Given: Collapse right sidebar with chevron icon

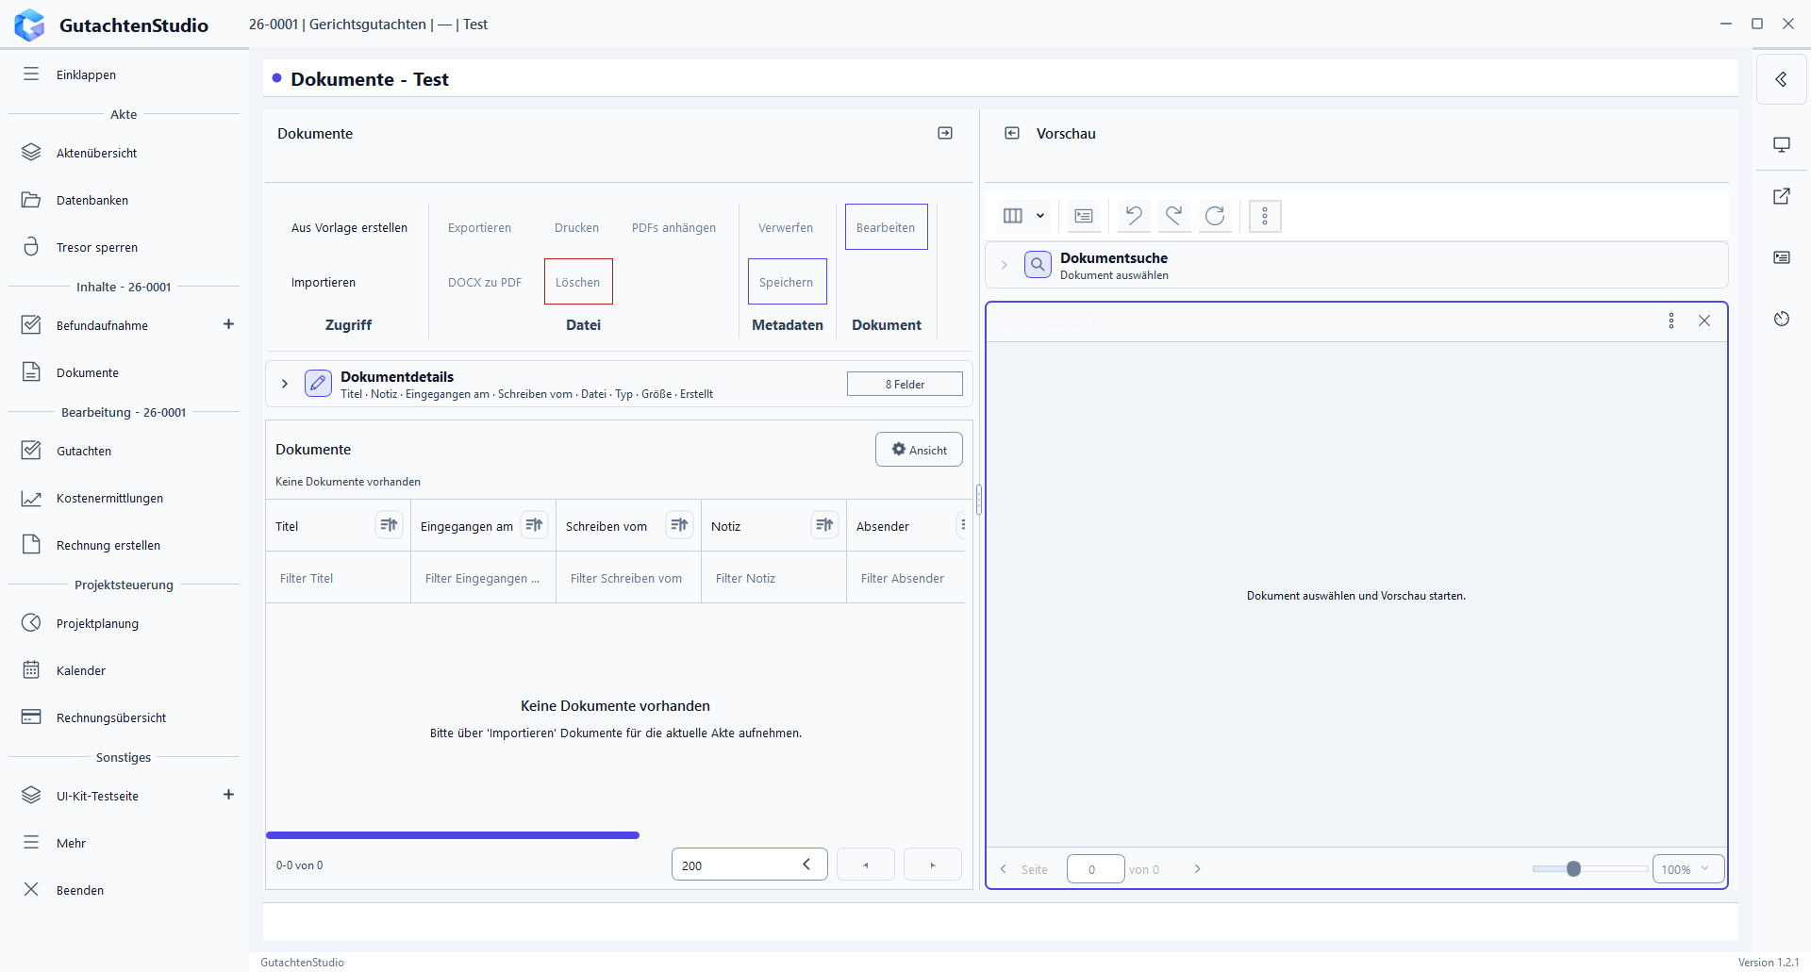Looking at the screenshot, I should click(1781, 79).
